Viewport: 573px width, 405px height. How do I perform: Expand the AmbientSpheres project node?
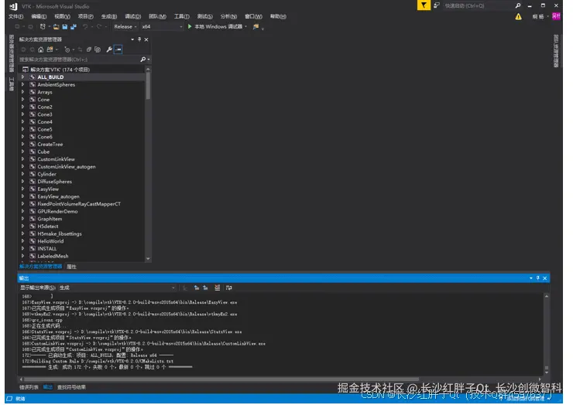(22, 85)
